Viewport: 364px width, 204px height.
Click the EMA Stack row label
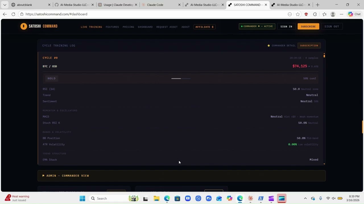[x=50, y=160]
